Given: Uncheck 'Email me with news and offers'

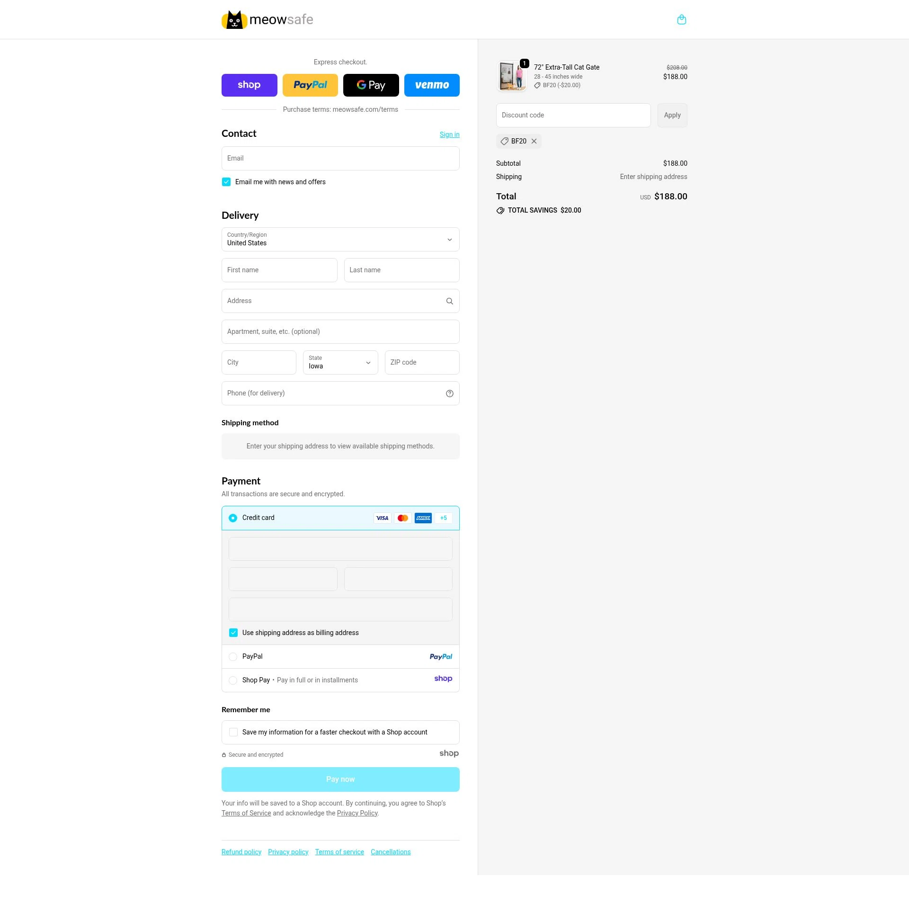Looking at the screenshot, I should 226,181.
